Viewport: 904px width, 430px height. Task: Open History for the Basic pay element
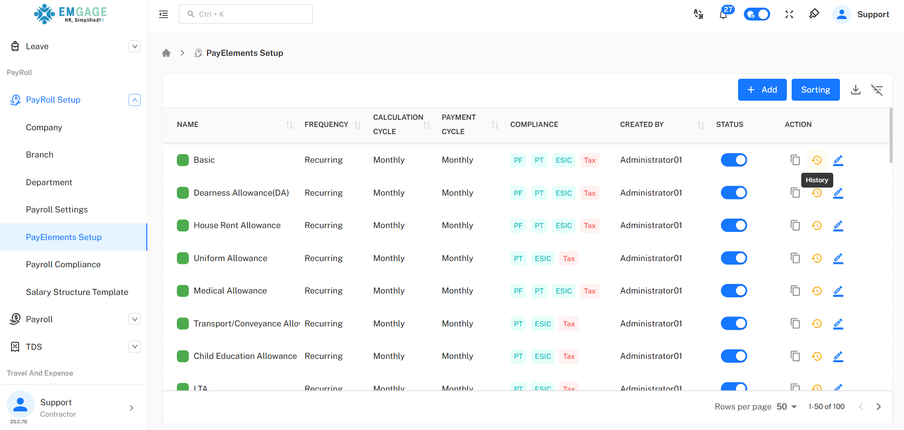click(x=817, y=160)
